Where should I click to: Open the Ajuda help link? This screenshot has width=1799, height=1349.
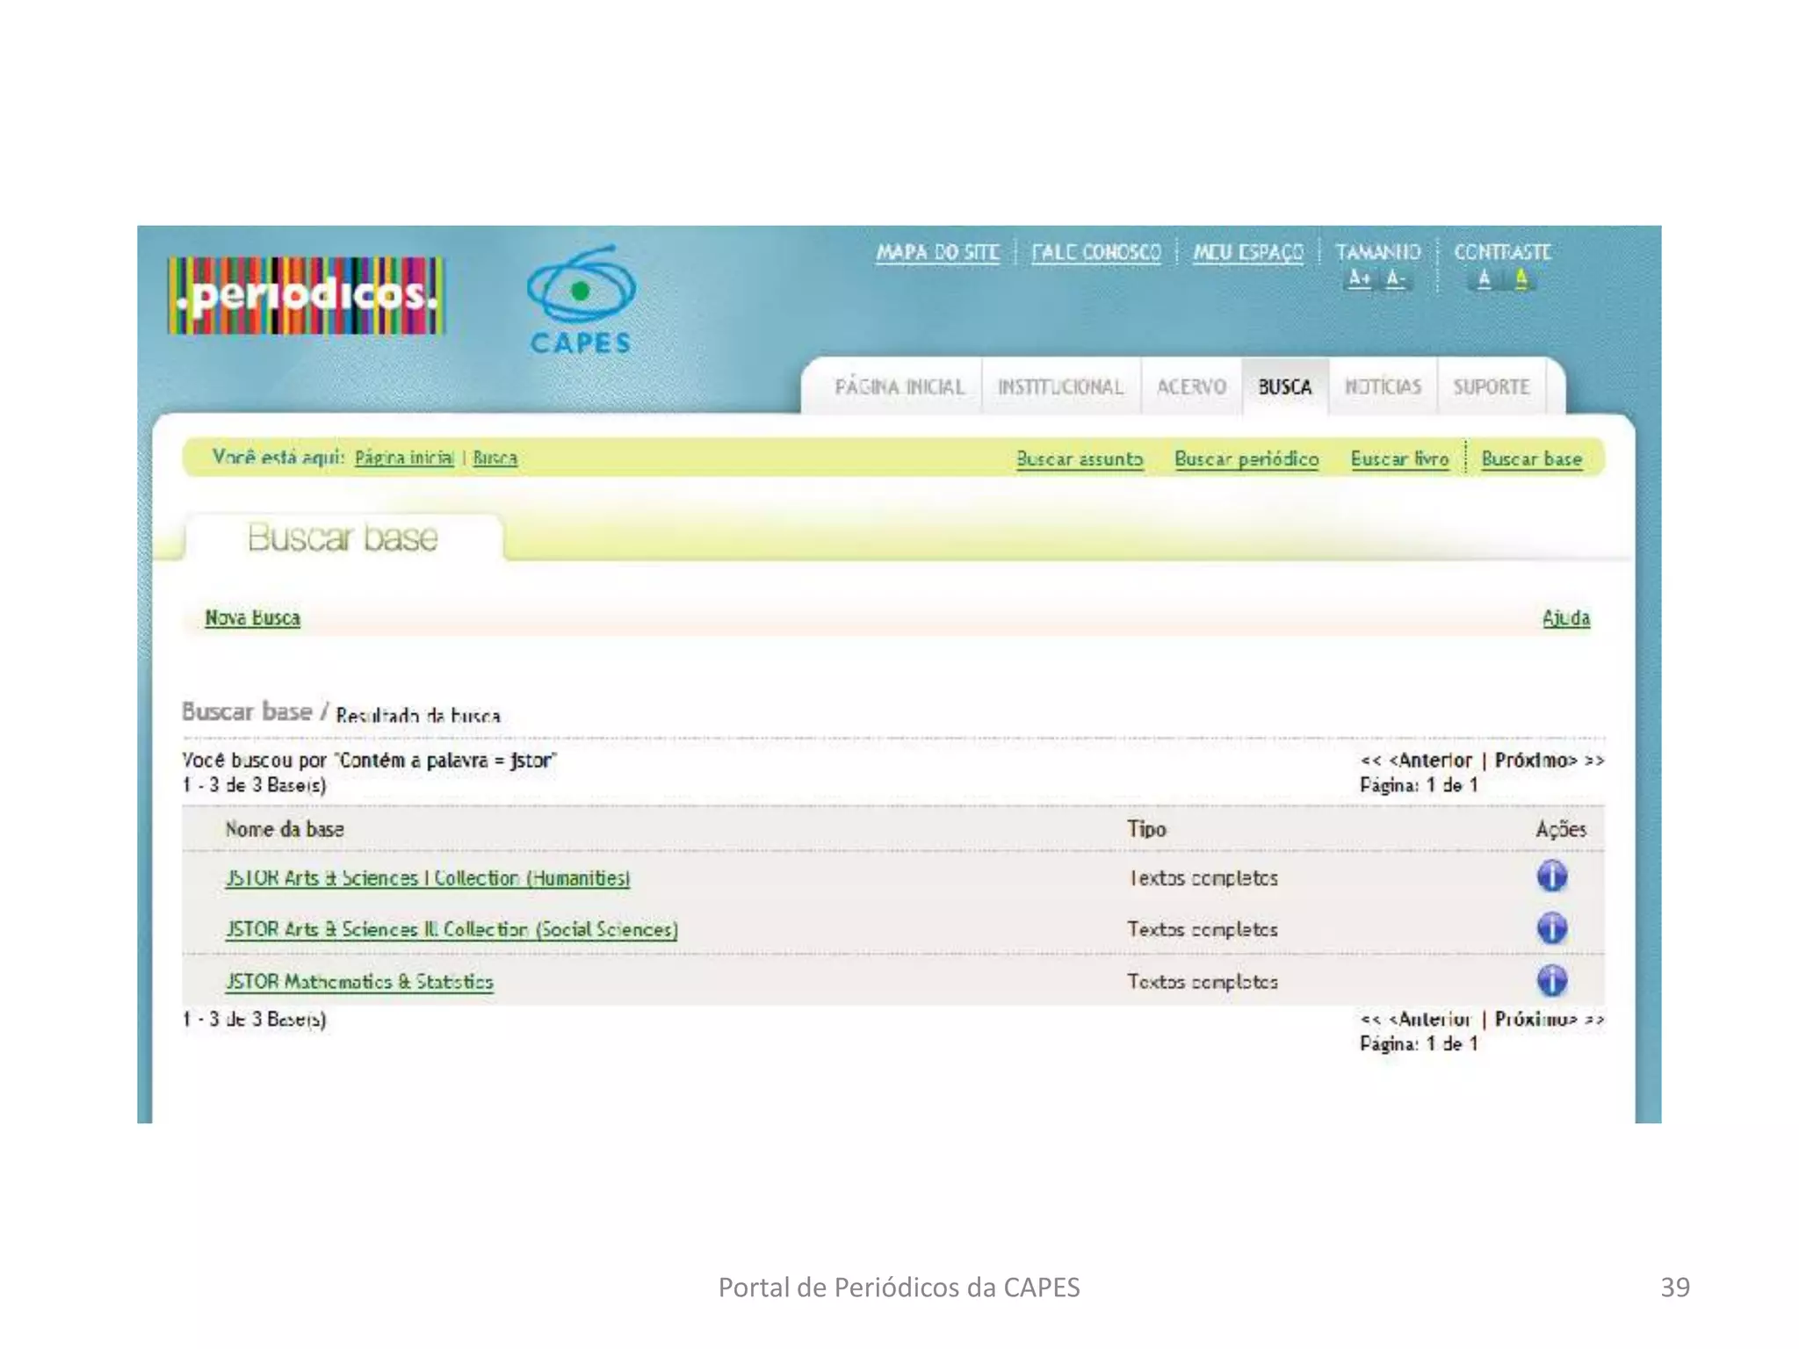(x=1566, y=618)
